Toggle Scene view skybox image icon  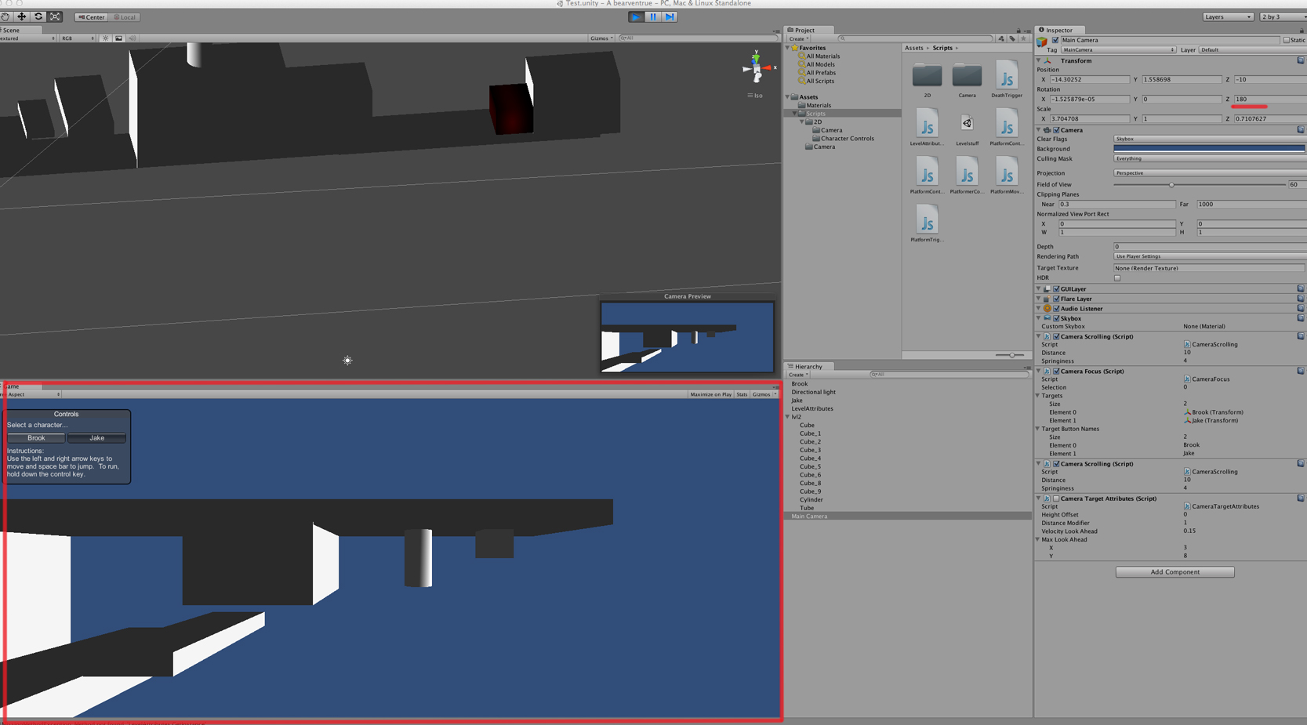point(118,38)
